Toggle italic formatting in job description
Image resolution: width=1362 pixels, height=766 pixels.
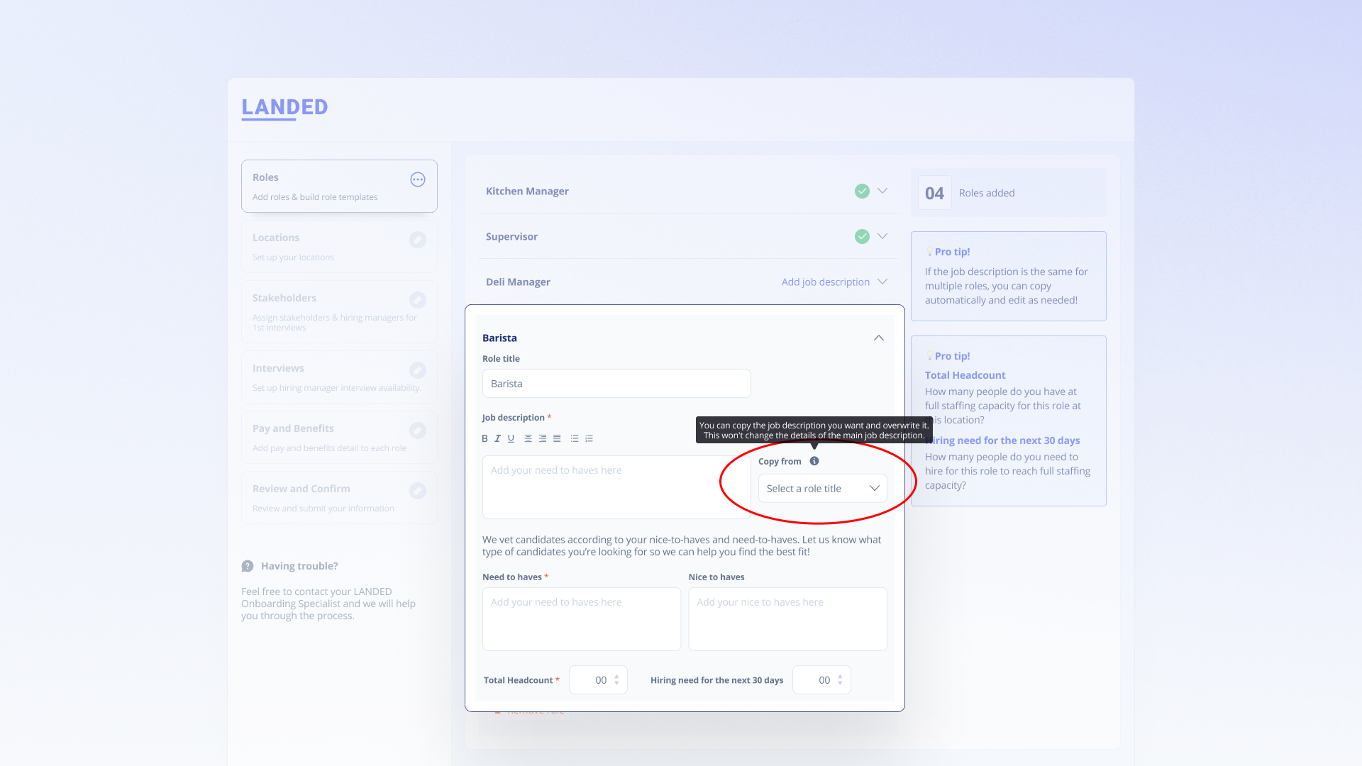[497, 438]
